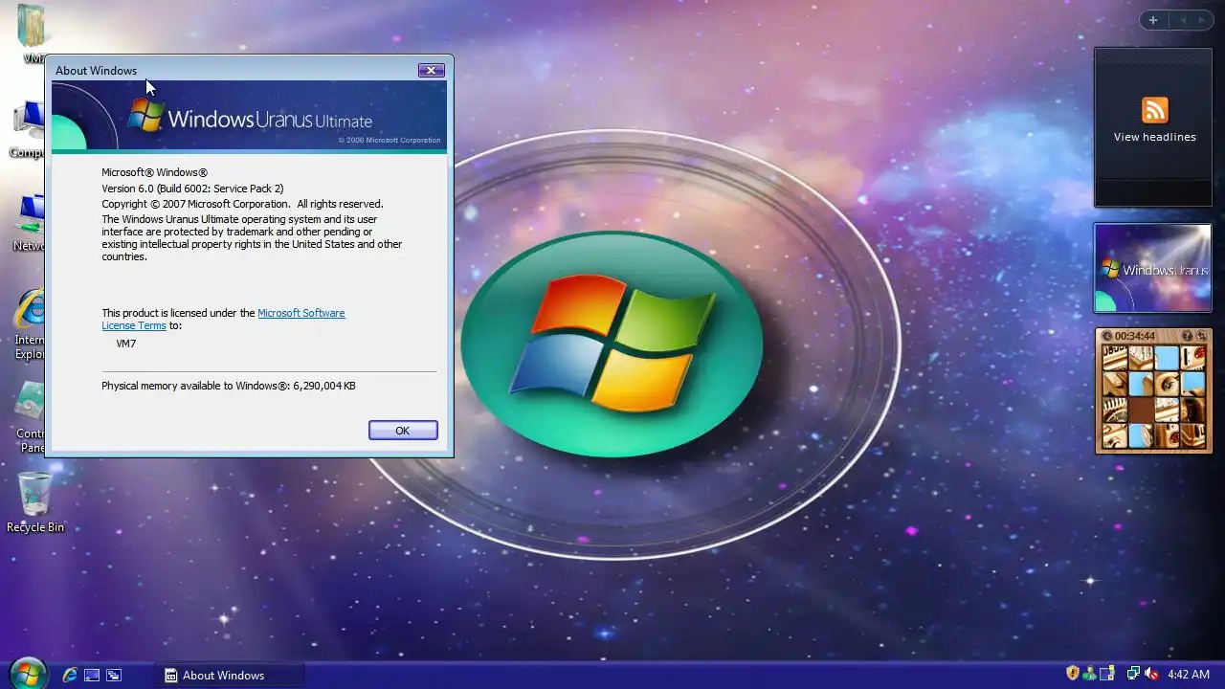This screenshot has height=689, width=1225.
Task: Click the 4:42 AM clock
Action: coord(1189,675)
